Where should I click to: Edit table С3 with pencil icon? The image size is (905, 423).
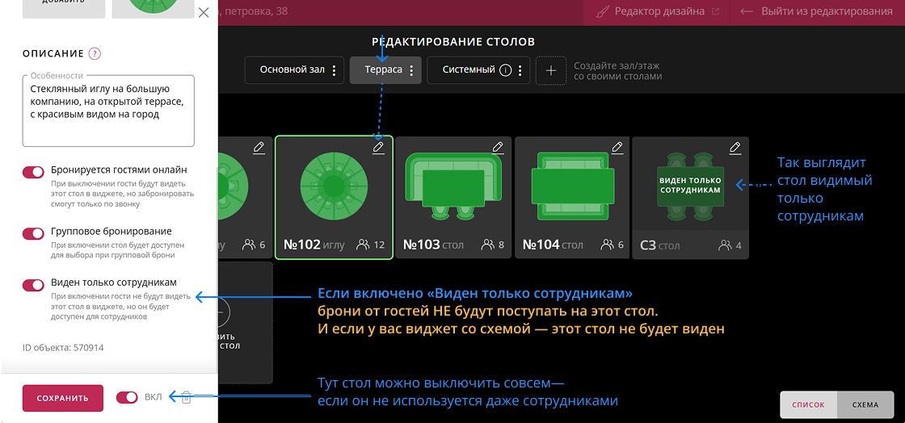tap(735, 148)
